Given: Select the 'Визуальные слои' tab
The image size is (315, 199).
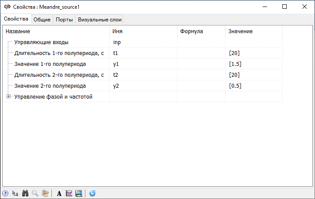Looking at the screenshot, I should (x=100, y=19).
